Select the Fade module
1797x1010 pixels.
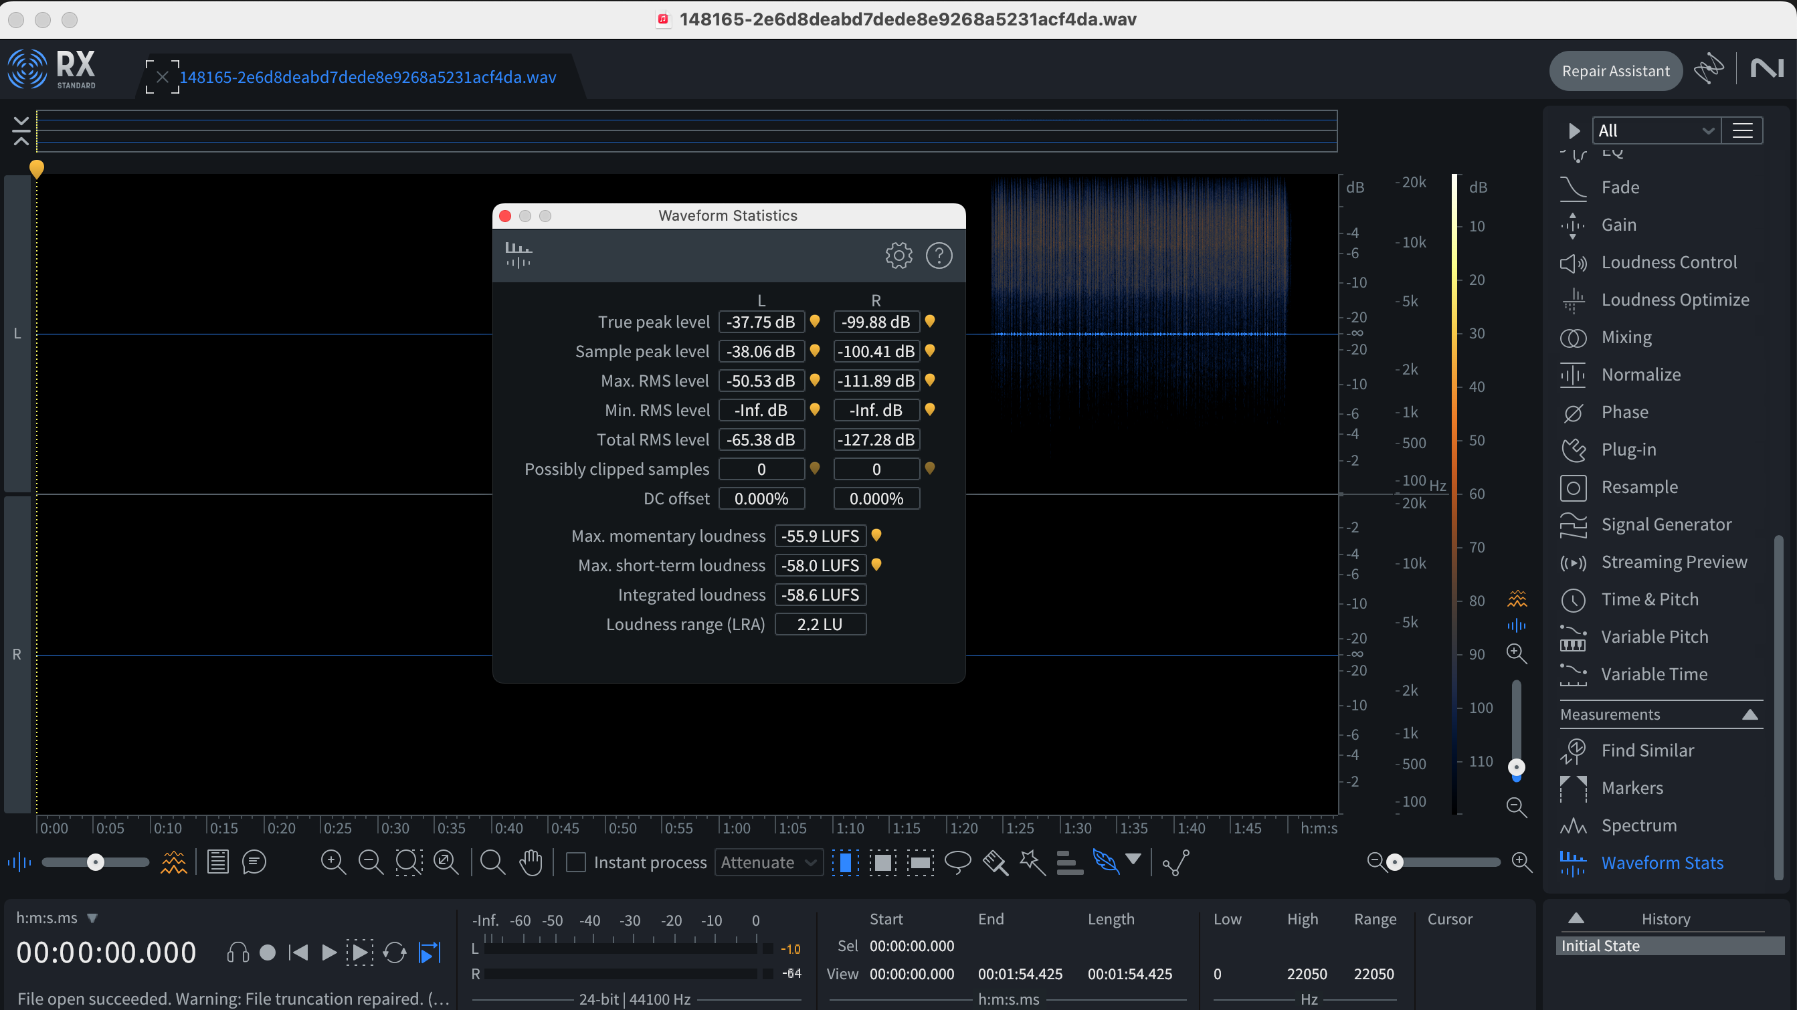pyautogui.click(x=1620, y=187)
